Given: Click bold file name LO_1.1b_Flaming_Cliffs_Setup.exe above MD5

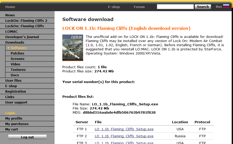Looking at the screenshot, I should coord(125,104).
